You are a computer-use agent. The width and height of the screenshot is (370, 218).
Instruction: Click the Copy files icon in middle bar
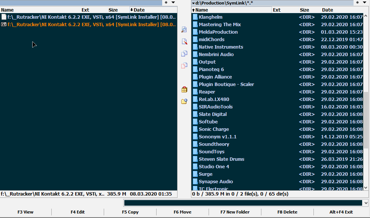(184, 53)
